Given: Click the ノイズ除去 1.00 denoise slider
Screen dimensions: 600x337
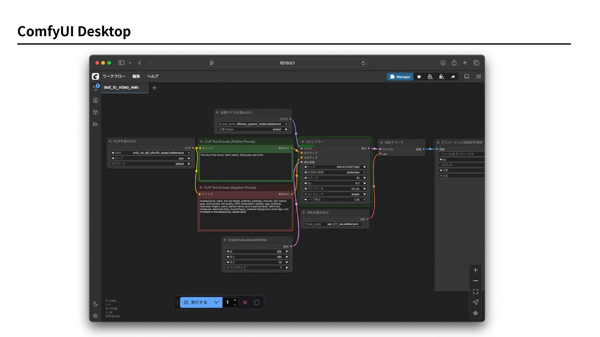Looking at the screenshot, I should 335,200.
